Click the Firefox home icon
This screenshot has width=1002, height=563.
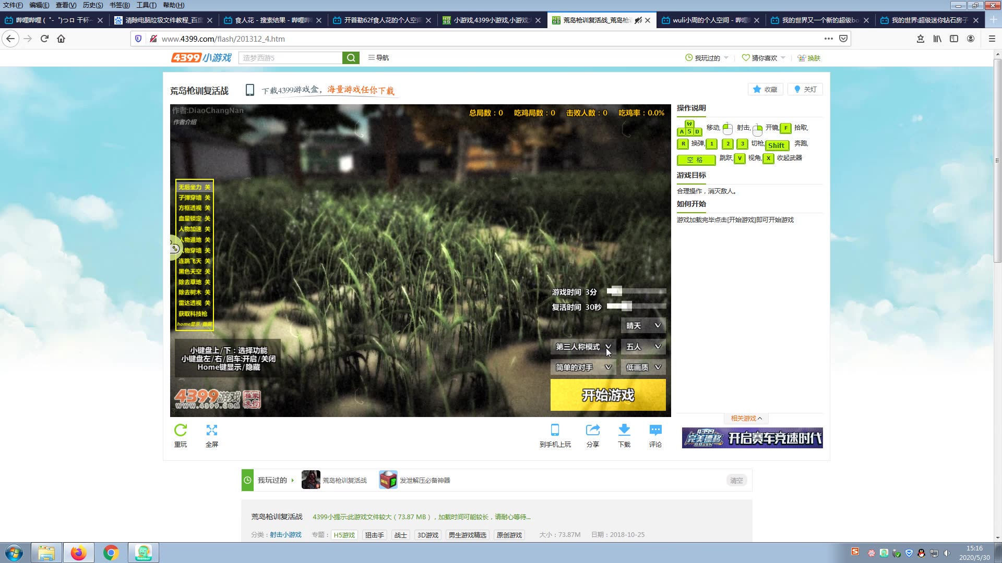[61, 39]
